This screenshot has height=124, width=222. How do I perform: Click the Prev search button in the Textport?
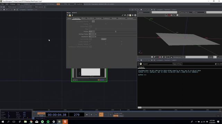180,64
